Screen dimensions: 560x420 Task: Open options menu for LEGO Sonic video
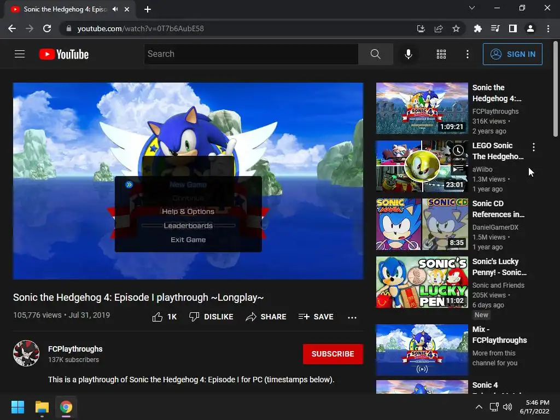coord(534,147)
